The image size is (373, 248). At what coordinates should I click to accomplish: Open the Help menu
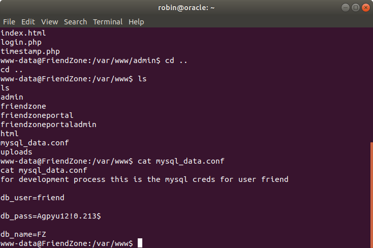point(136,22)
